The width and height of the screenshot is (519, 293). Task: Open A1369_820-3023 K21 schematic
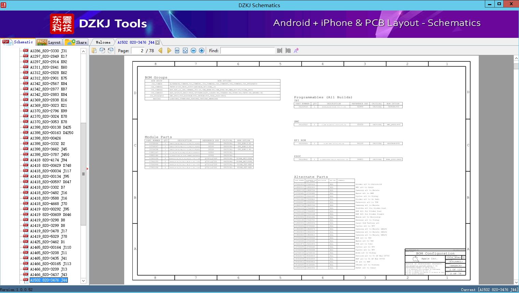(48, 105)
